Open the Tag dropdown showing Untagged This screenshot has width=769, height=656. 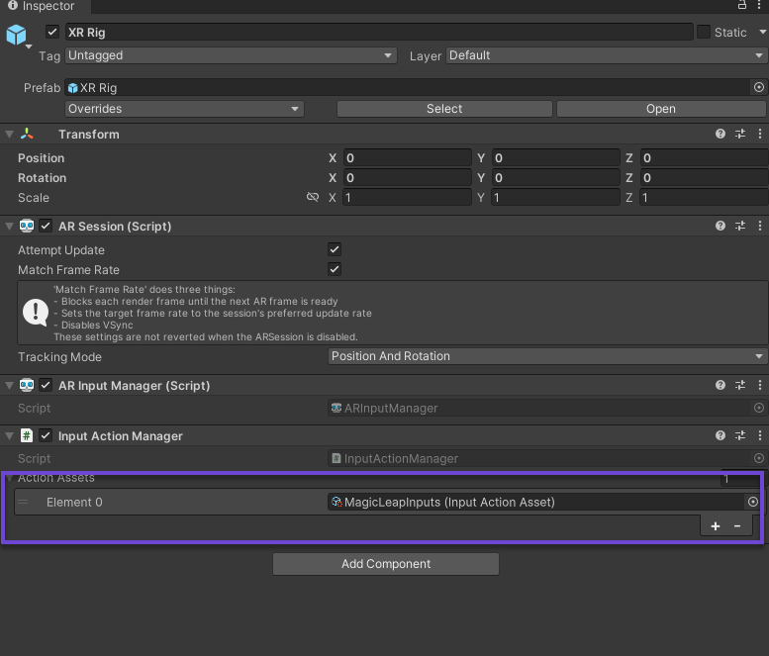231,56
